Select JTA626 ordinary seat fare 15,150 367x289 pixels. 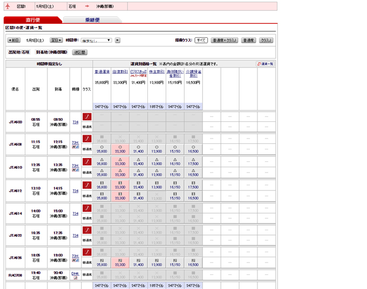click(175, 263)
